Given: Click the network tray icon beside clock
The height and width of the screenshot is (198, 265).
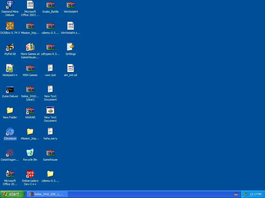Looking at the screenshot, I should [246, 194].
